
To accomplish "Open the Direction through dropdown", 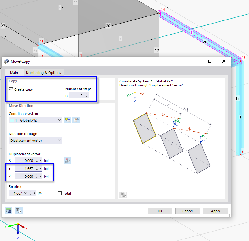I will click(35, 140).
